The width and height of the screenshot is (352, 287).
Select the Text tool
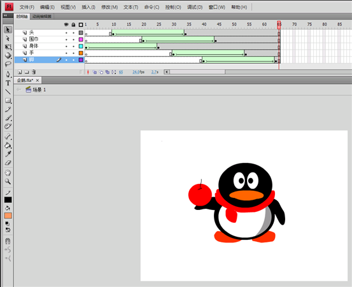[x=8, y=83]
